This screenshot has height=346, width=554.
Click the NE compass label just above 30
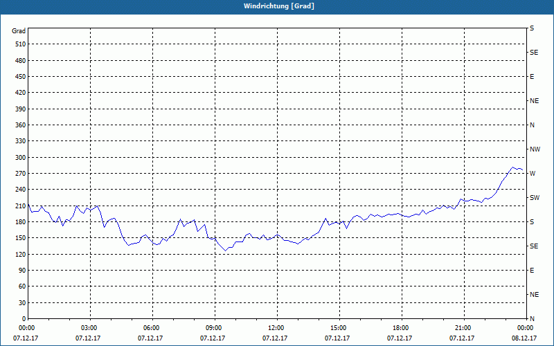(x=534, y=295)
